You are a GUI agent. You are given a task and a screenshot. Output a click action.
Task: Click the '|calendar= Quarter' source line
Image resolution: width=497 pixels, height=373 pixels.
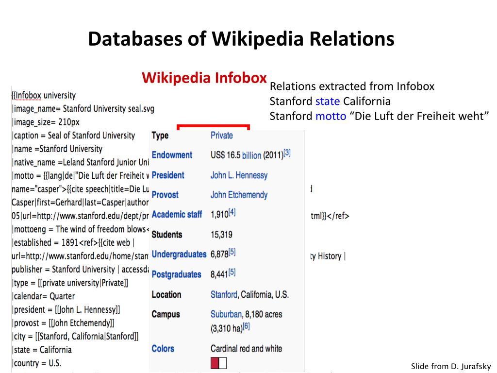(43, 296)
